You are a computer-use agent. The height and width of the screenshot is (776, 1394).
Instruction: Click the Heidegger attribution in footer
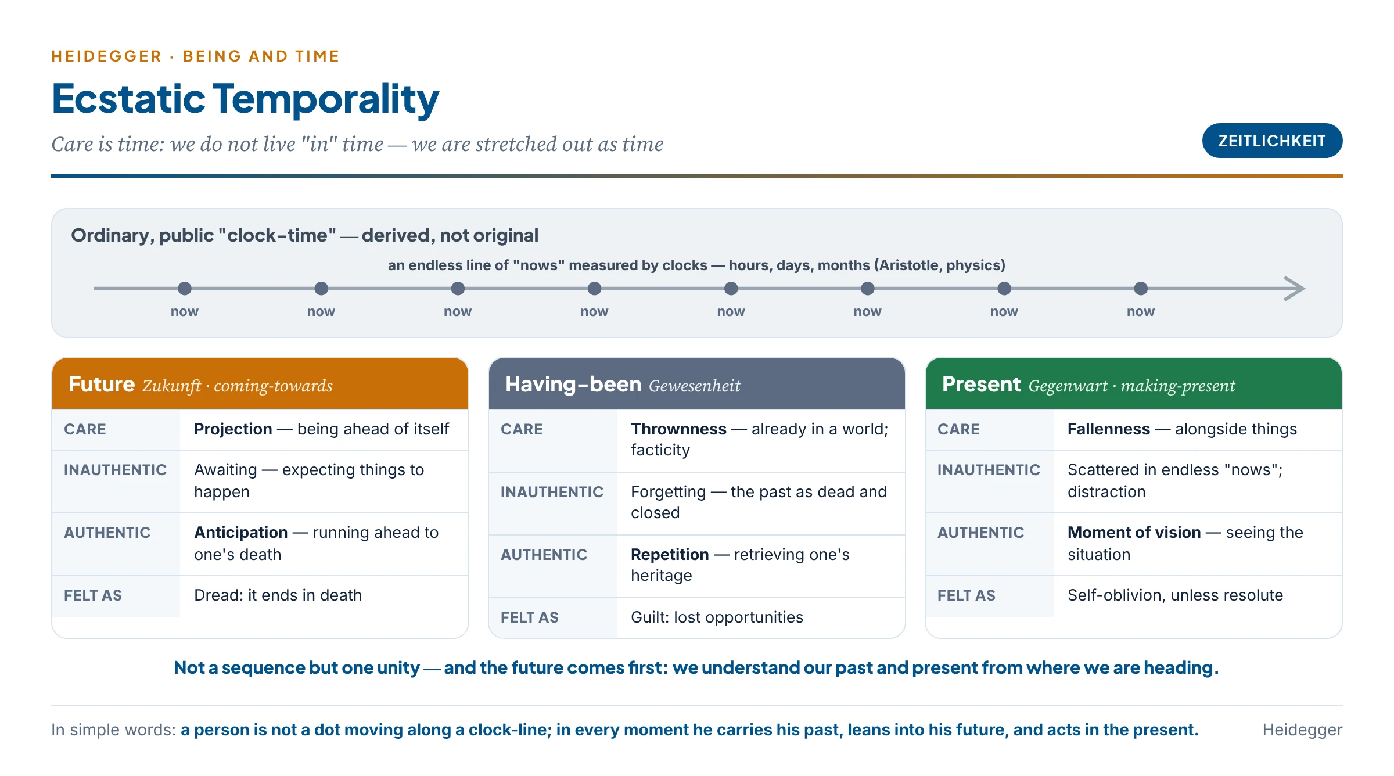[x=1302, y=730]
